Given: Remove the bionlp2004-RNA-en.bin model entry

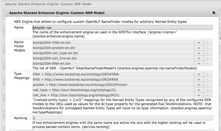Looking at the screenshot, I should pos(208,64).
